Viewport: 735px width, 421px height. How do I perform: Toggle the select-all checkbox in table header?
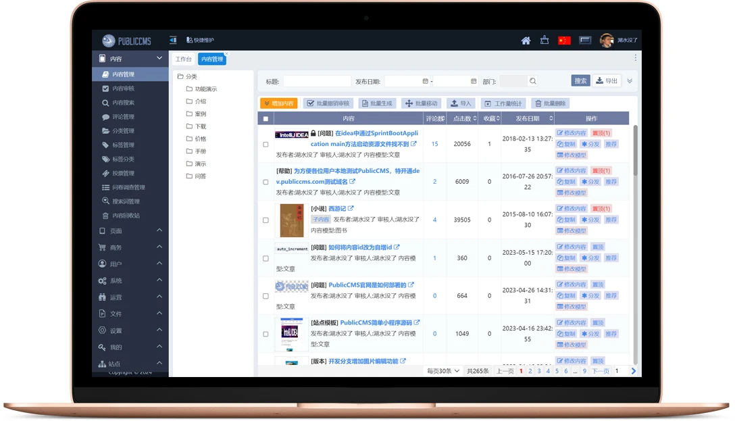(264, 117)
